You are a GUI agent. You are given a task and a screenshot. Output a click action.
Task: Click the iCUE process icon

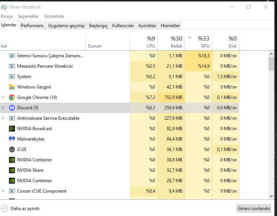click(x=12, y=149)
